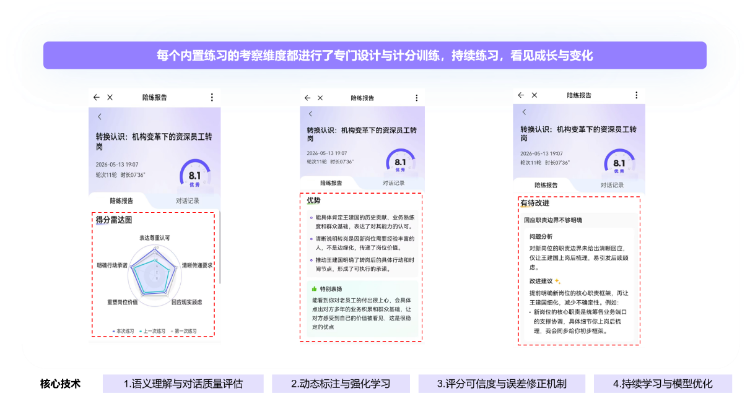Screen dimensions: 750x396
Task: Click 回应职责边界不够明确 item title
Action: pos(553,220)
